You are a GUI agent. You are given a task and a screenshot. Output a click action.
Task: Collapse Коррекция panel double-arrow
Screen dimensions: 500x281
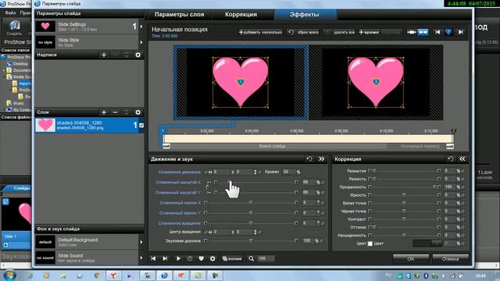(x=462, y=159)
